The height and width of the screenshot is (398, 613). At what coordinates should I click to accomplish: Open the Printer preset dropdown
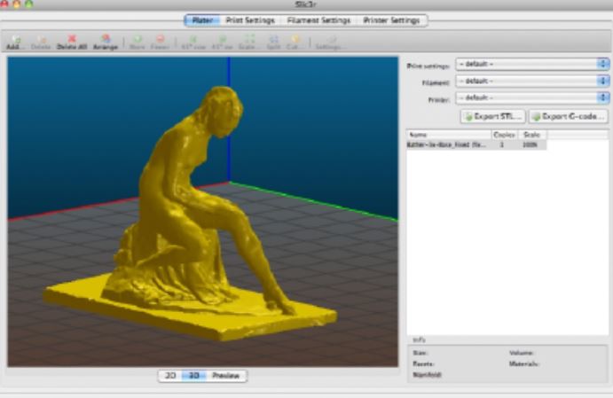532,98
